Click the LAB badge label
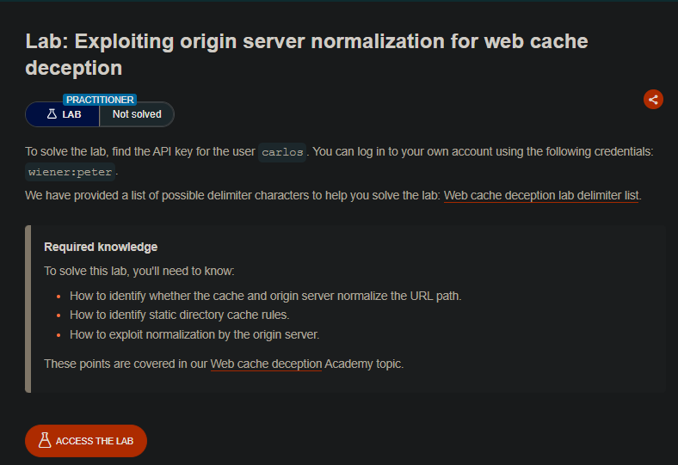 pos(71,114)
